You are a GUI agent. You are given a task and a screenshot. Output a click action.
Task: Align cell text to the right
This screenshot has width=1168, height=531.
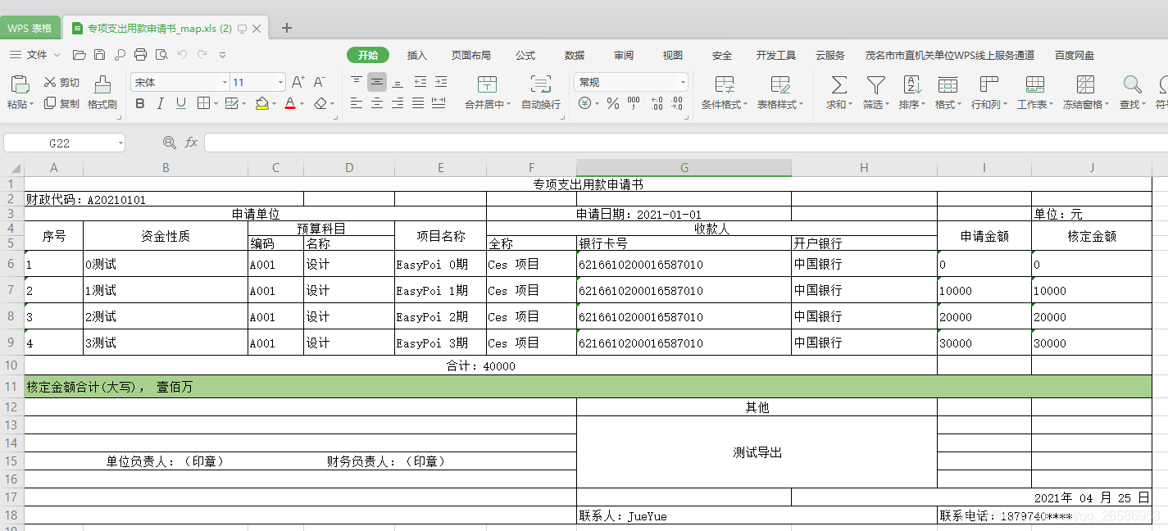(x=398, y=103)
